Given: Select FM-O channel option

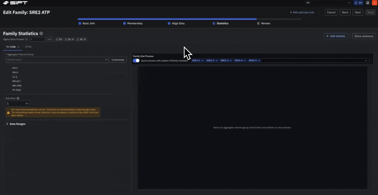Looking at the screenshot, I should coord(15,73).
